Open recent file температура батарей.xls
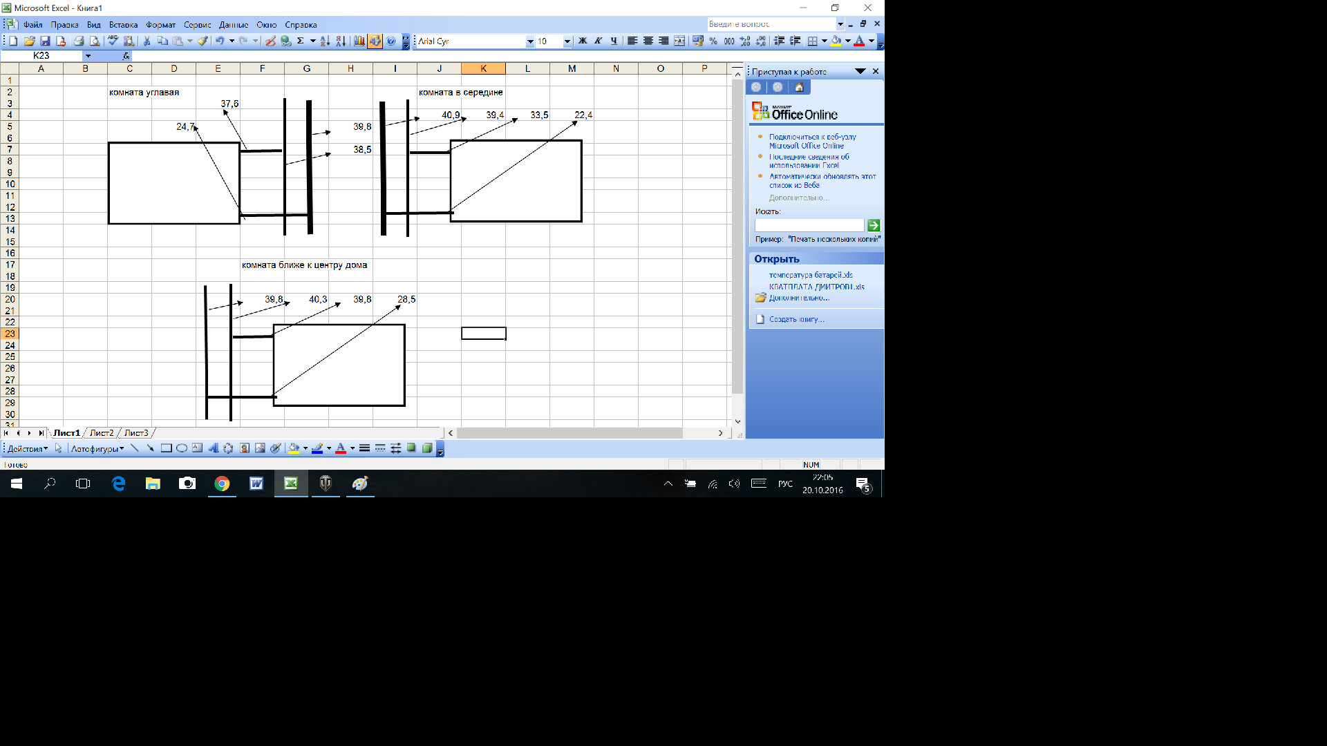 [811, 275]
